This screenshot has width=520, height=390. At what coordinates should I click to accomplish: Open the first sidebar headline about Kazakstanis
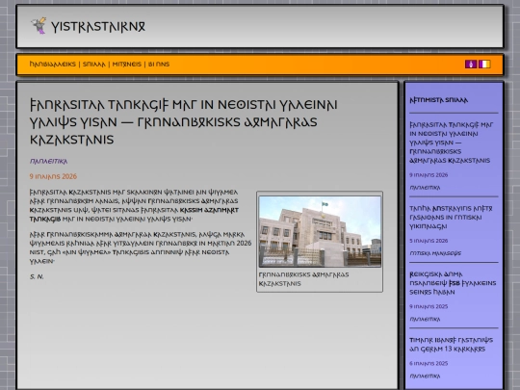pyautogui.click(x=452, y=143)
